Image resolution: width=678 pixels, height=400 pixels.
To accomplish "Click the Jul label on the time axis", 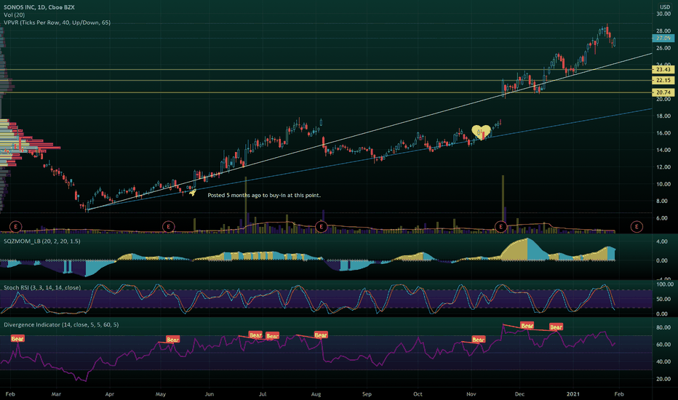I will tap(263, 394).
